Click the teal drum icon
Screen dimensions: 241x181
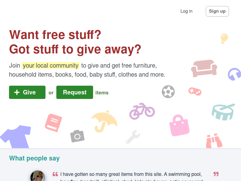pyautogui.click(x=223, y=112)
